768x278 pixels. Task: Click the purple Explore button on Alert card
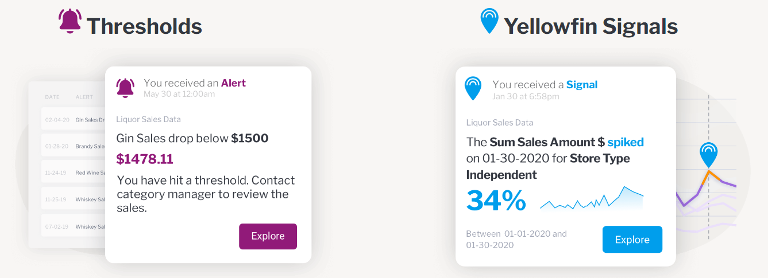(268, 236)
